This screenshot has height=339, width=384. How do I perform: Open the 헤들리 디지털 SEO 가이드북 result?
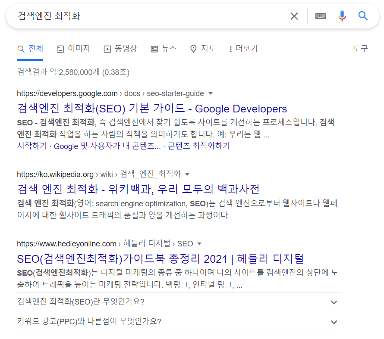pyautogui.click(x=160, y=258)
